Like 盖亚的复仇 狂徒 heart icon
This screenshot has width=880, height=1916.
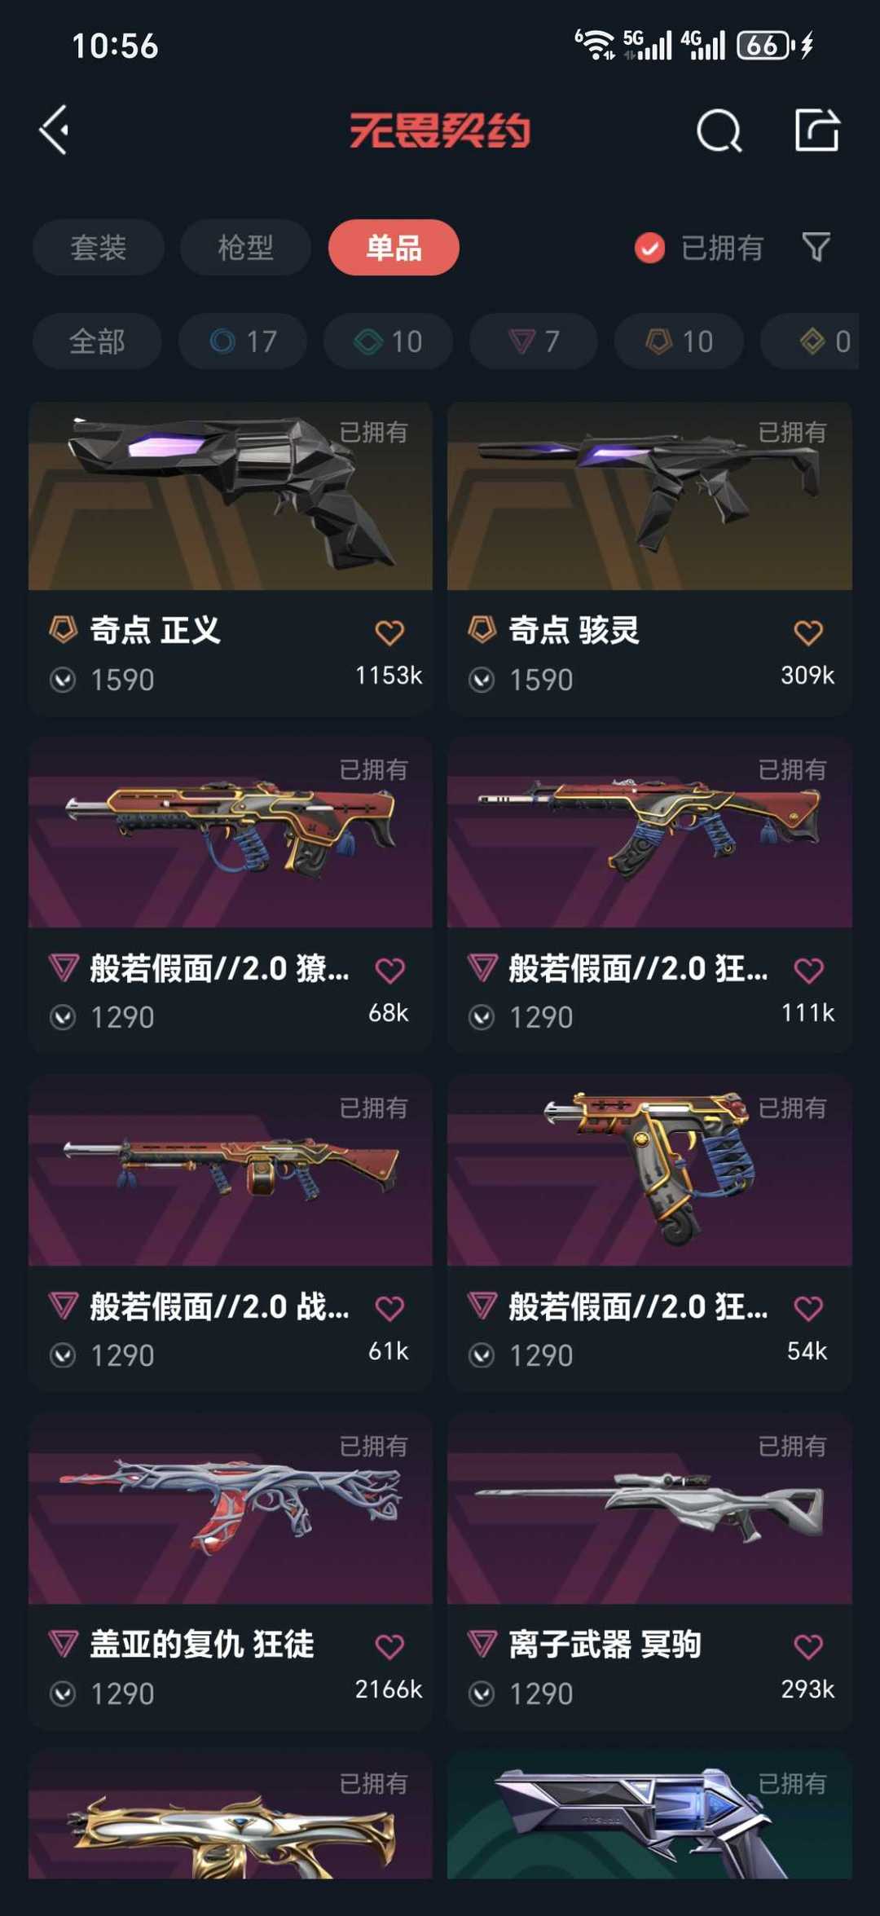pyautogui.click(x=389, y=1646)
